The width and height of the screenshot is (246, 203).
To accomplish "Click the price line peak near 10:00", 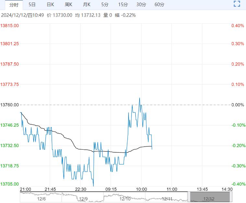I will pos(140,98).
